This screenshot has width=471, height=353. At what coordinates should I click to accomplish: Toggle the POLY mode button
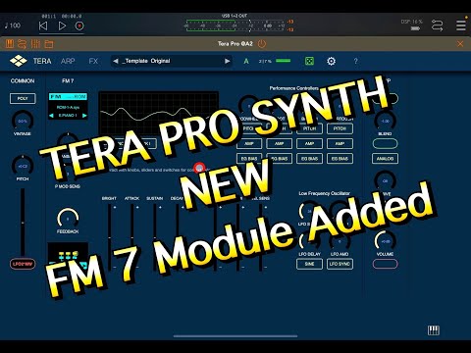pyautogui.click(x=23, y=98)
